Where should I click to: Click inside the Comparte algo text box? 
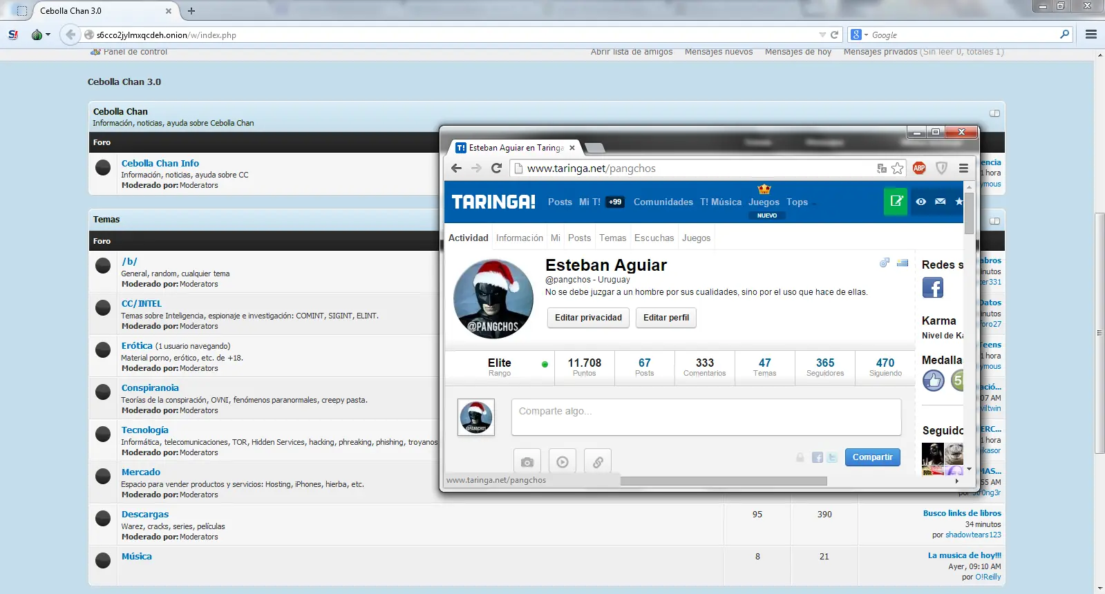tap(706, 417)
